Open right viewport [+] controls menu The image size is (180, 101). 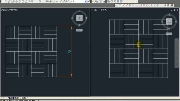[92, 10]
